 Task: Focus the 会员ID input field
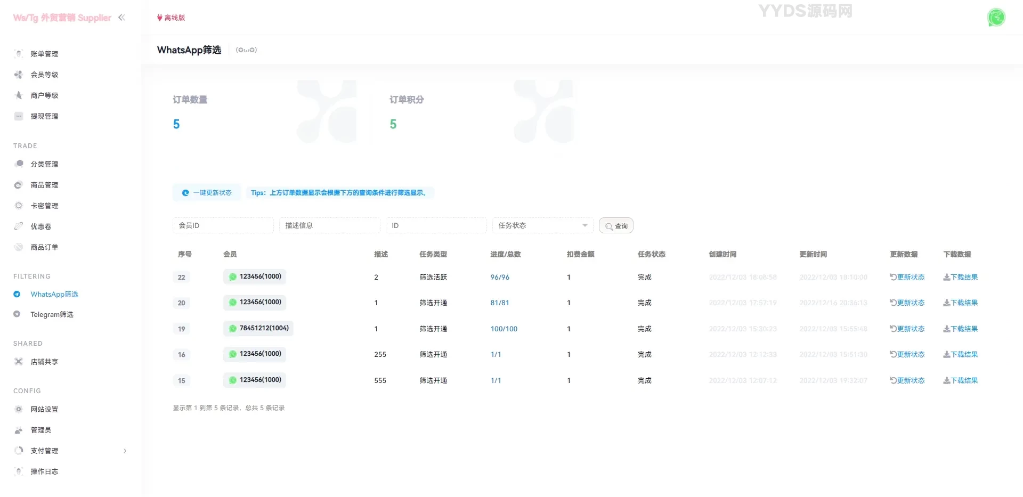click(x=223, y=225)
